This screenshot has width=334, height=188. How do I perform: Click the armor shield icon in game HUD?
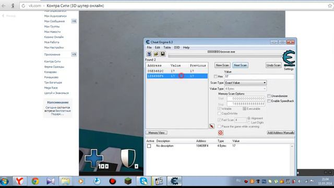(128, 158)
